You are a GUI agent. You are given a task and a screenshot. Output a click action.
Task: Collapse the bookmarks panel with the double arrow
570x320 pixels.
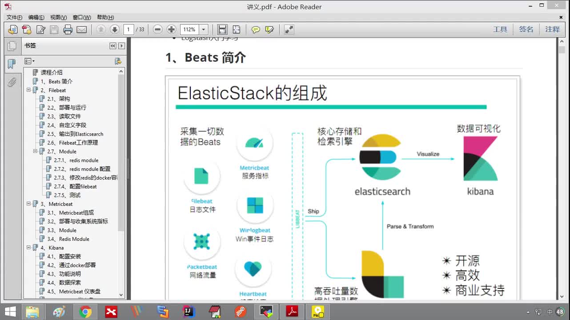pos(113,46)
